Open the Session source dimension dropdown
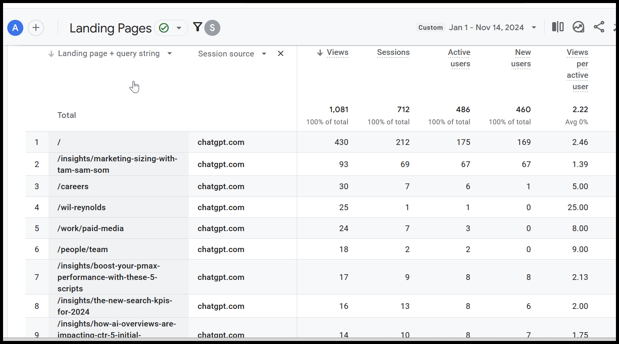 point(264,54)
